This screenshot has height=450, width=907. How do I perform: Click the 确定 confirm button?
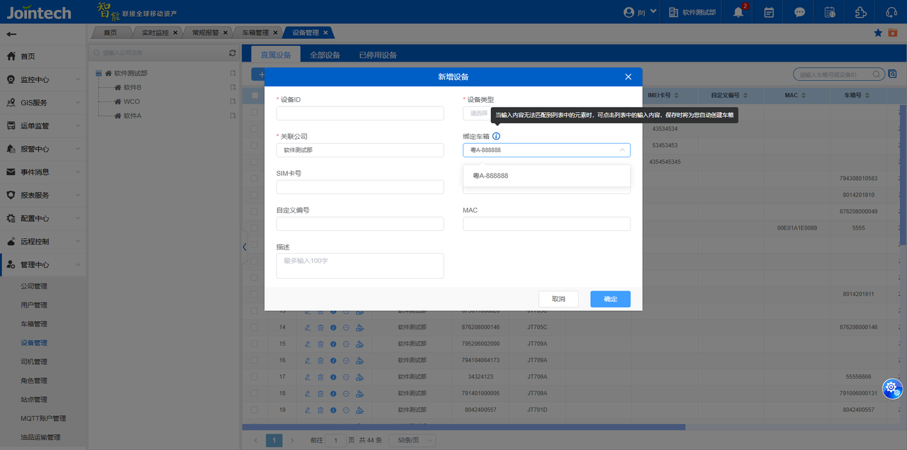coord(609,299)
